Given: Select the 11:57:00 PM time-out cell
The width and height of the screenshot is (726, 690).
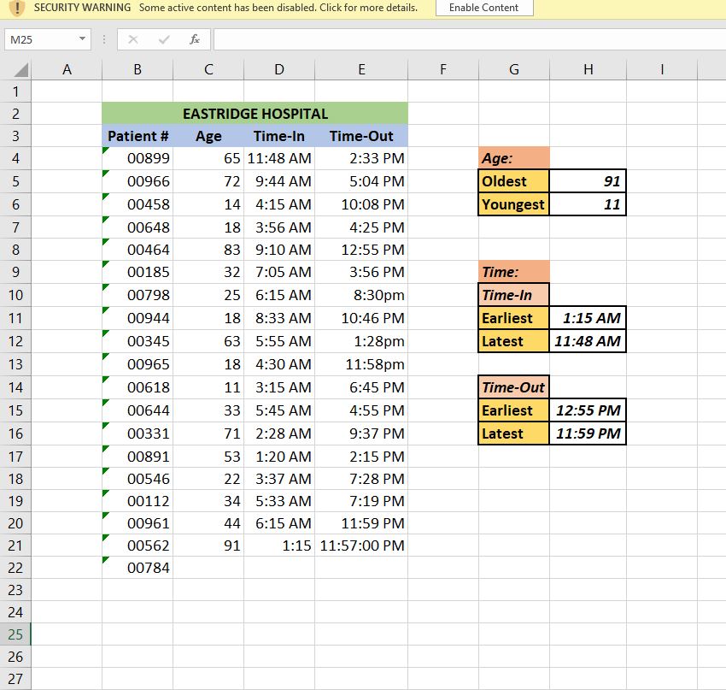Looking at the screenshot, I should (361, 546).
